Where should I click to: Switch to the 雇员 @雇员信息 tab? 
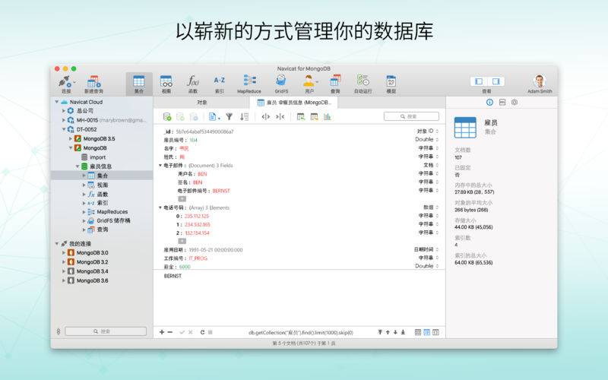pyautogui.click(x=294, y=103)
